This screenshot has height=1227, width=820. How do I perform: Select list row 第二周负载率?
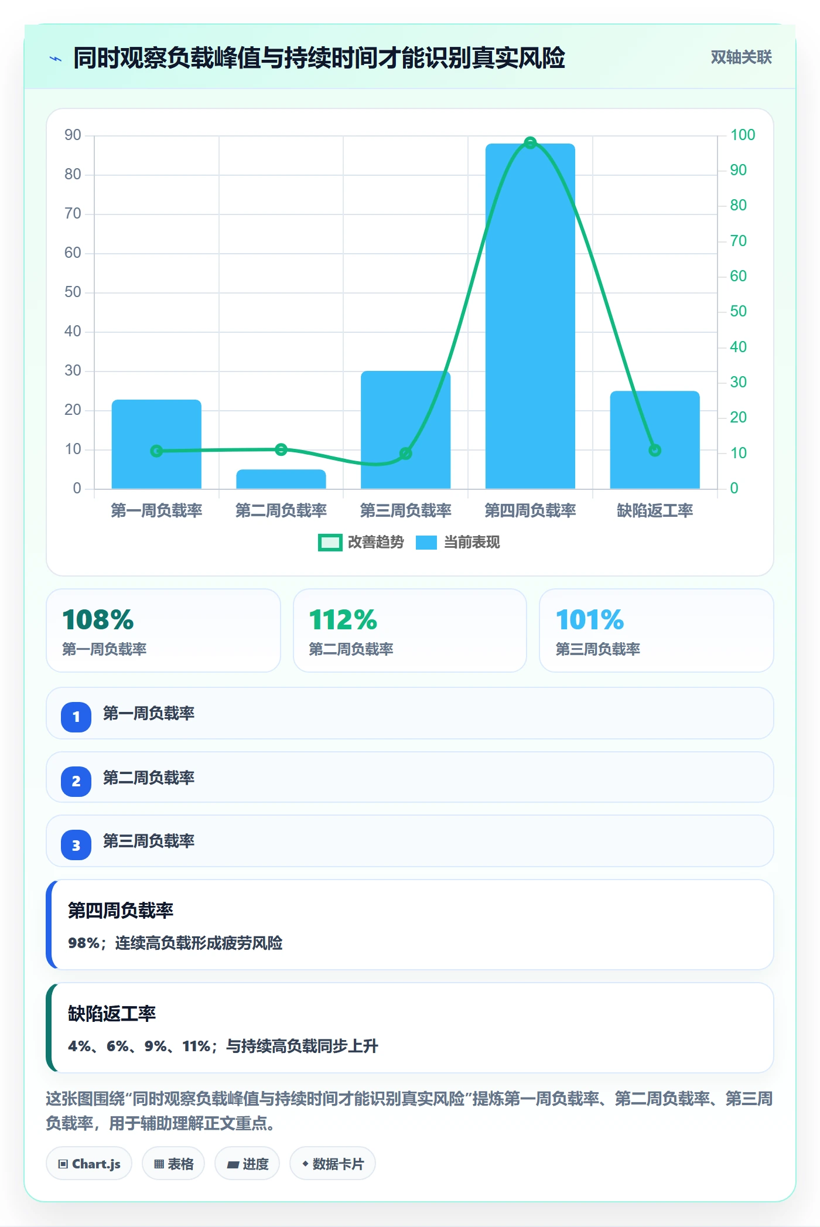click(410, 777)
